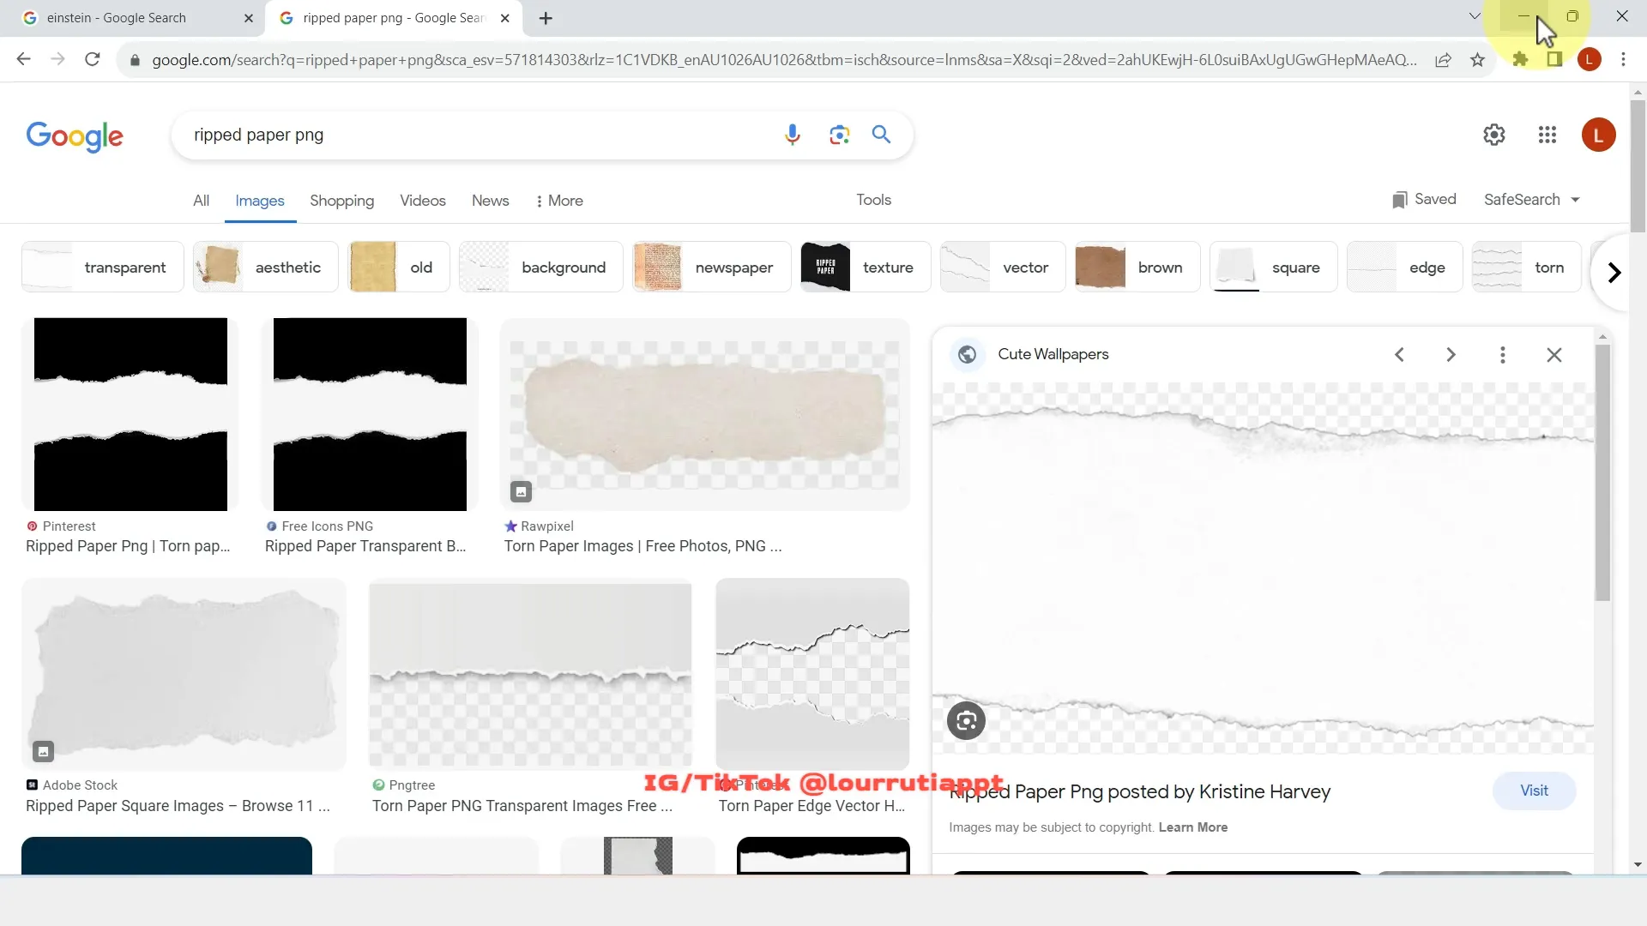Visit the Cute Wallpapers source page
Image resolution: width=1647 pixels, height=926 pixels.
click(1534, 791)
